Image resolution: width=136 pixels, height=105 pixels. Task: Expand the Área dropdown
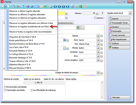pos(98,56)
